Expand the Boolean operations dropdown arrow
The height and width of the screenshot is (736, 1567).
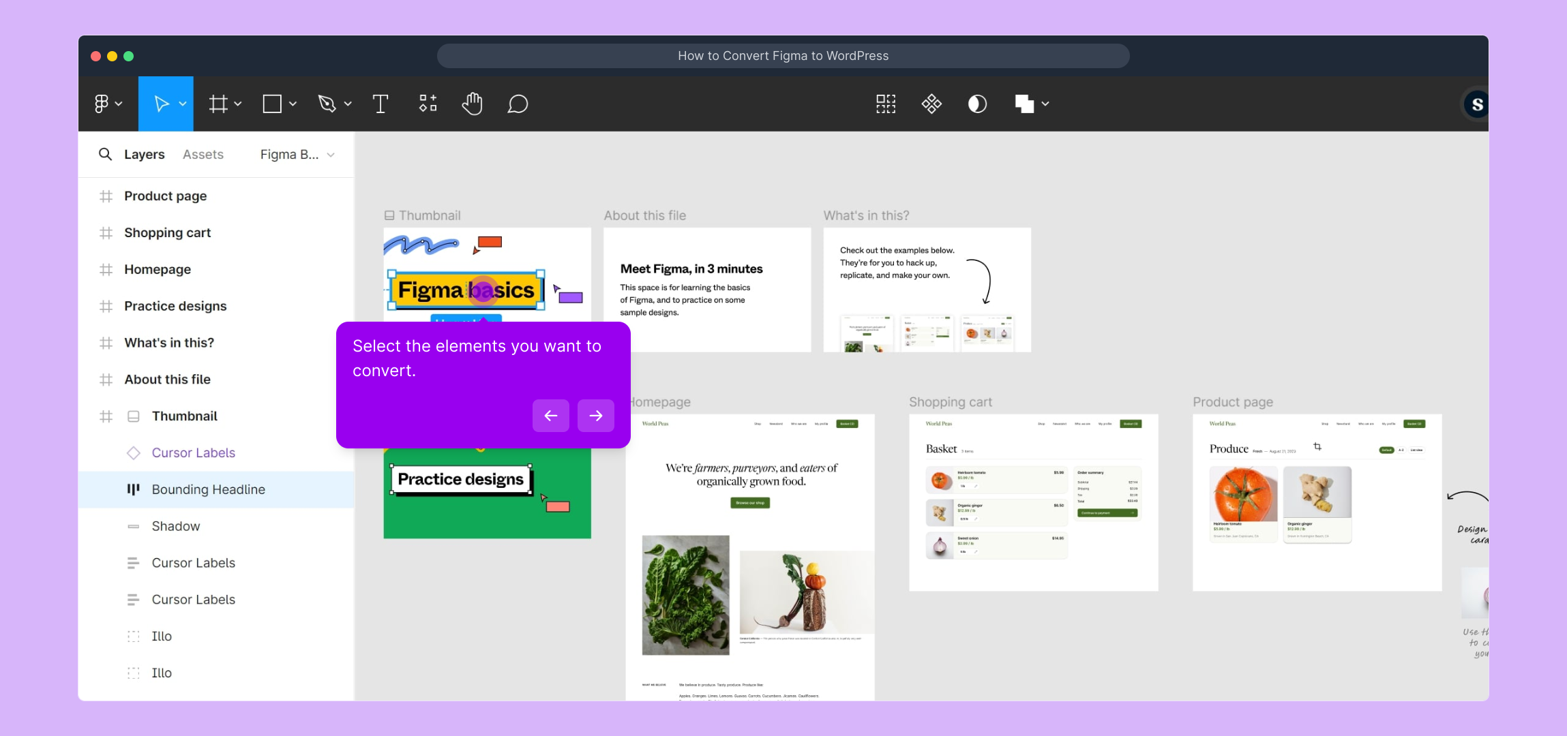tap(1045, 104)
